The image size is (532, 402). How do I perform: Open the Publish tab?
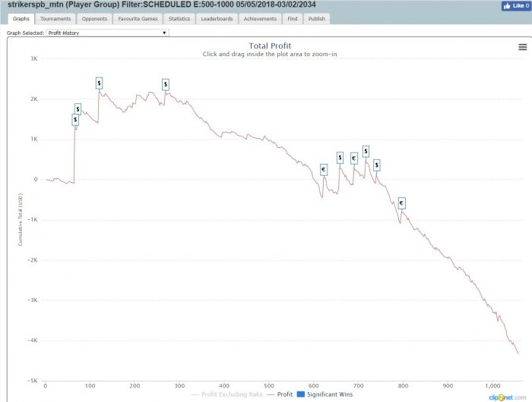[x=317, y=19]
